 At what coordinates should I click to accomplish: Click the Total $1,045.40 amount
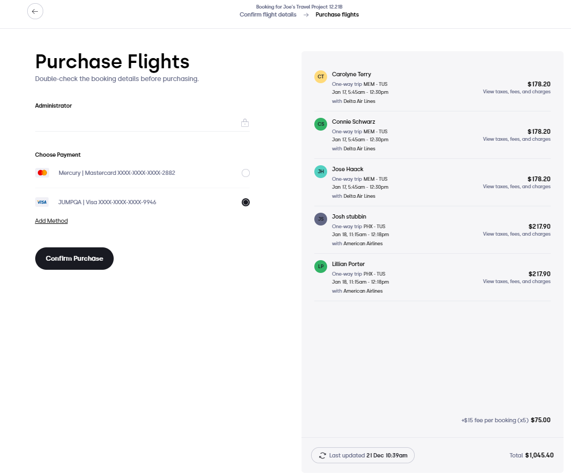540,455
